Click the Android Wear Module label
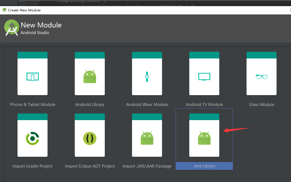This screenshot has height=182, width=291. point(147,105)
